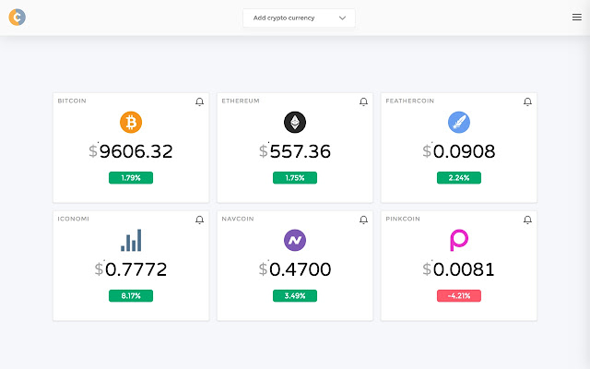The height and width of the screenshot is (369, 590).
Task: Click the Iconomi bar chart logo
Action: (x=131, y=240)
